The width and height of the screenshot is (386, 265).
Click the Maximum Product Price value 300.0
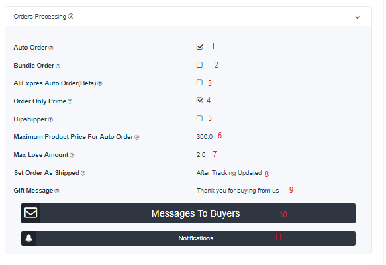[205, 137]
